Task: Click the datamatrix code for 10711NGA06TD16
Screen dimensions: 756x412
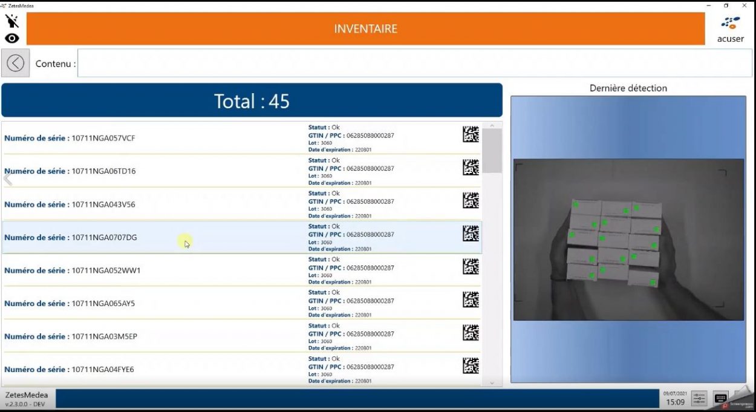Action: 471,168
